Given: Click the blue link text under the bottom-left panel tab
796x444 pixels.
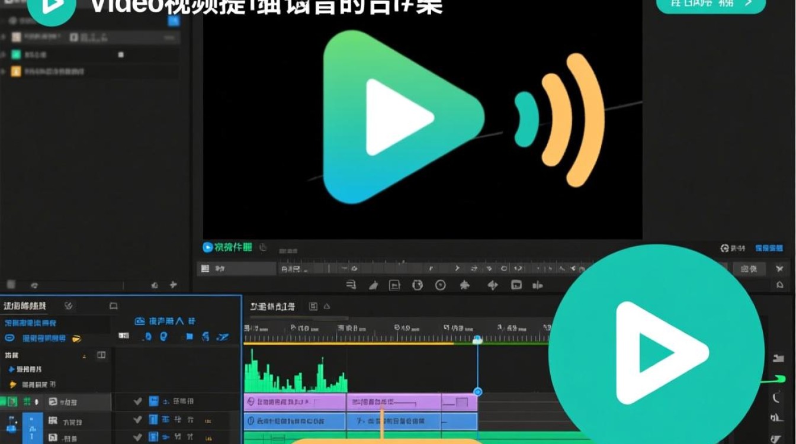Looking at the screenshot, I should pyautogui.click(x=30, y=323).
